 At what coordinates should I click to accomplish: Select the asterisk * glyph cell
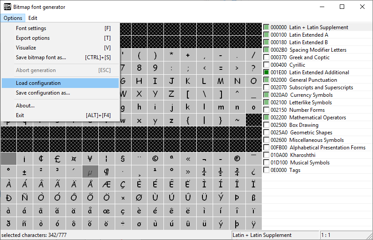point(171,55)
